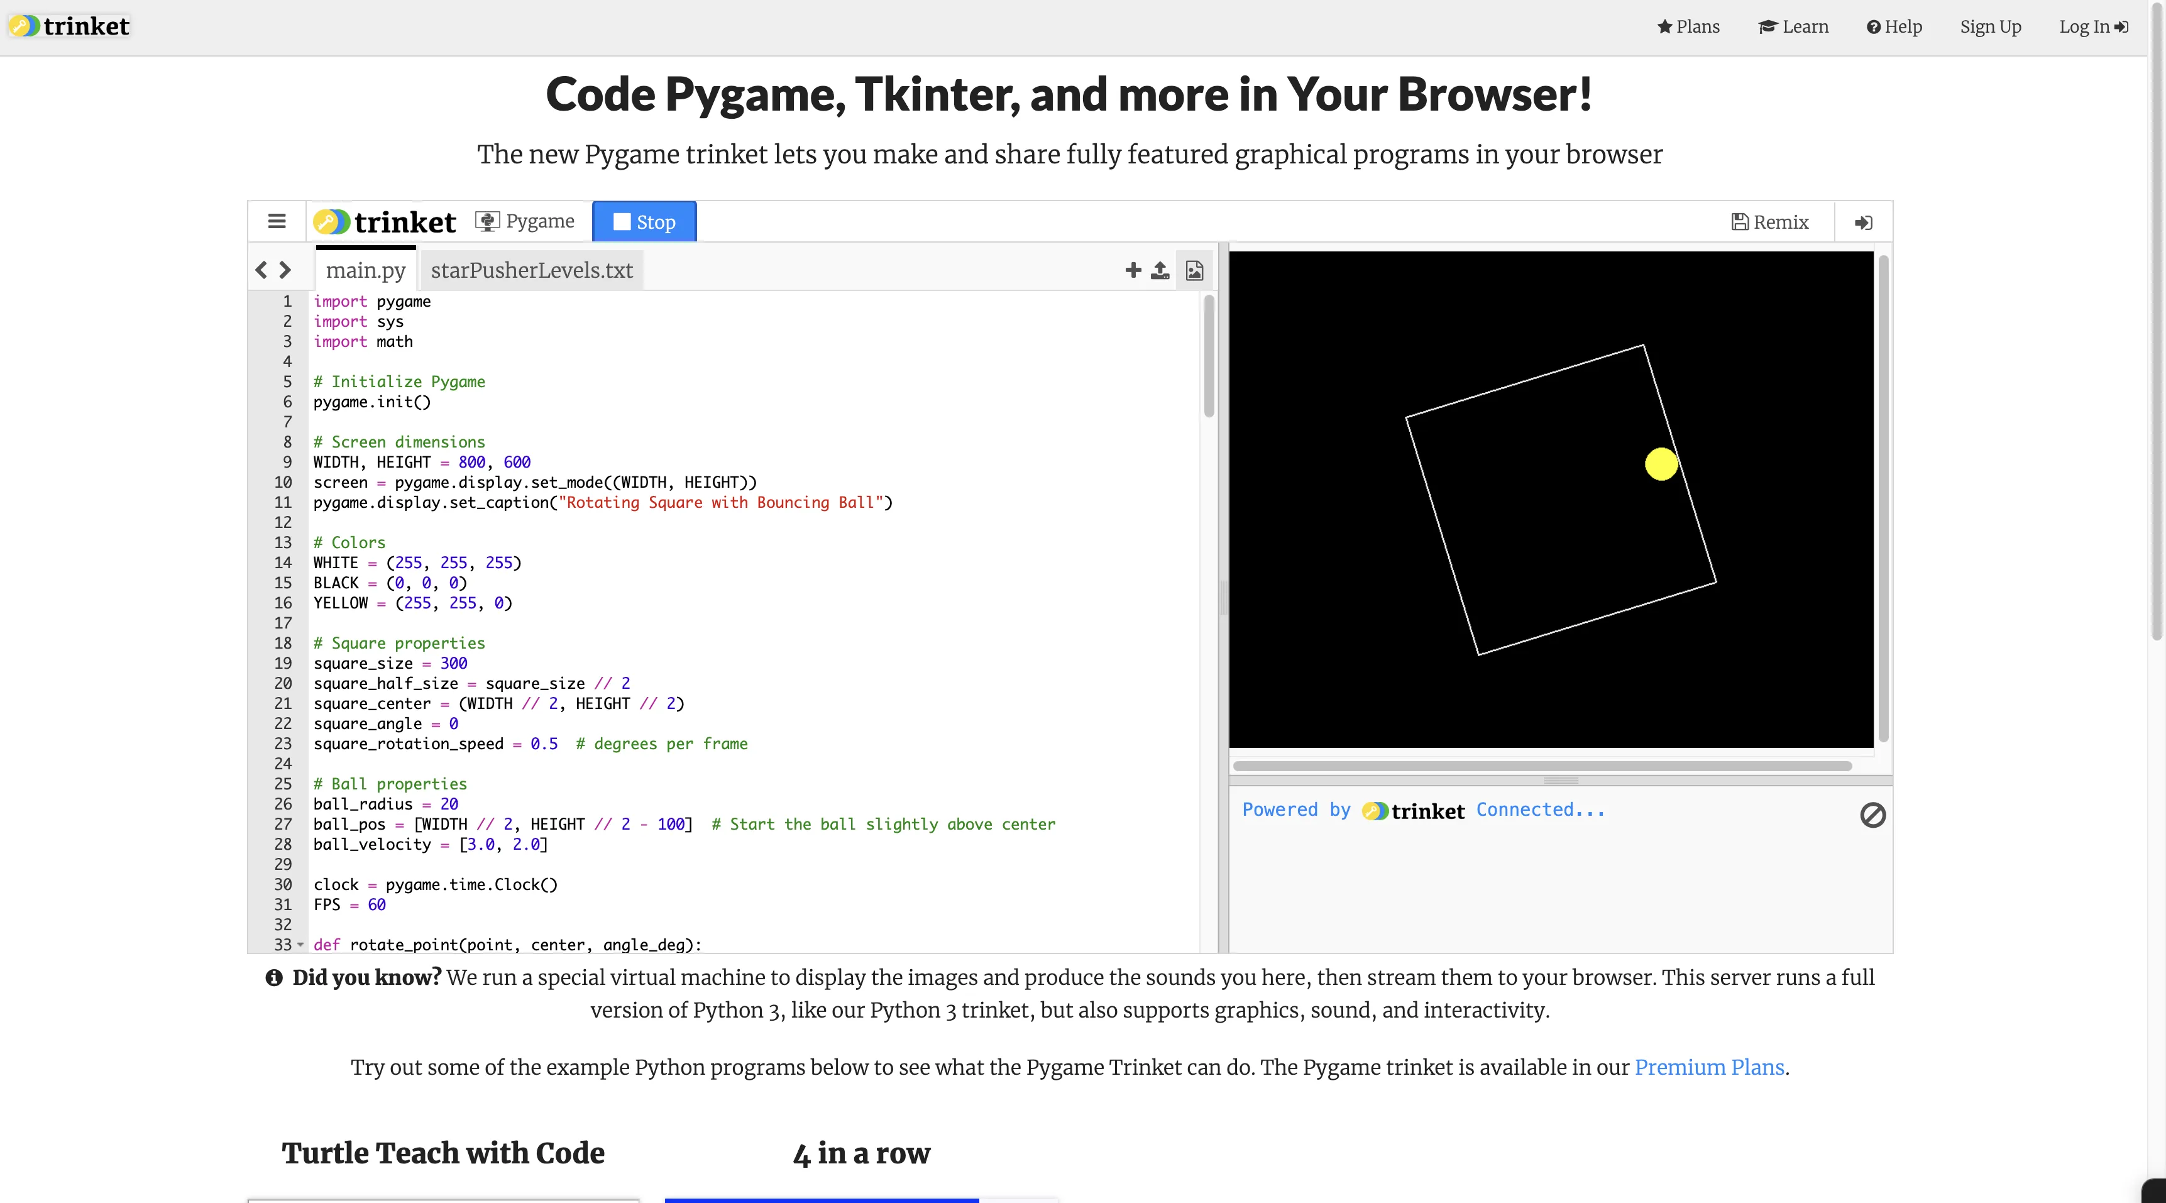Open the Learn menu
2166x1203 pixels.
[1793, 27]
